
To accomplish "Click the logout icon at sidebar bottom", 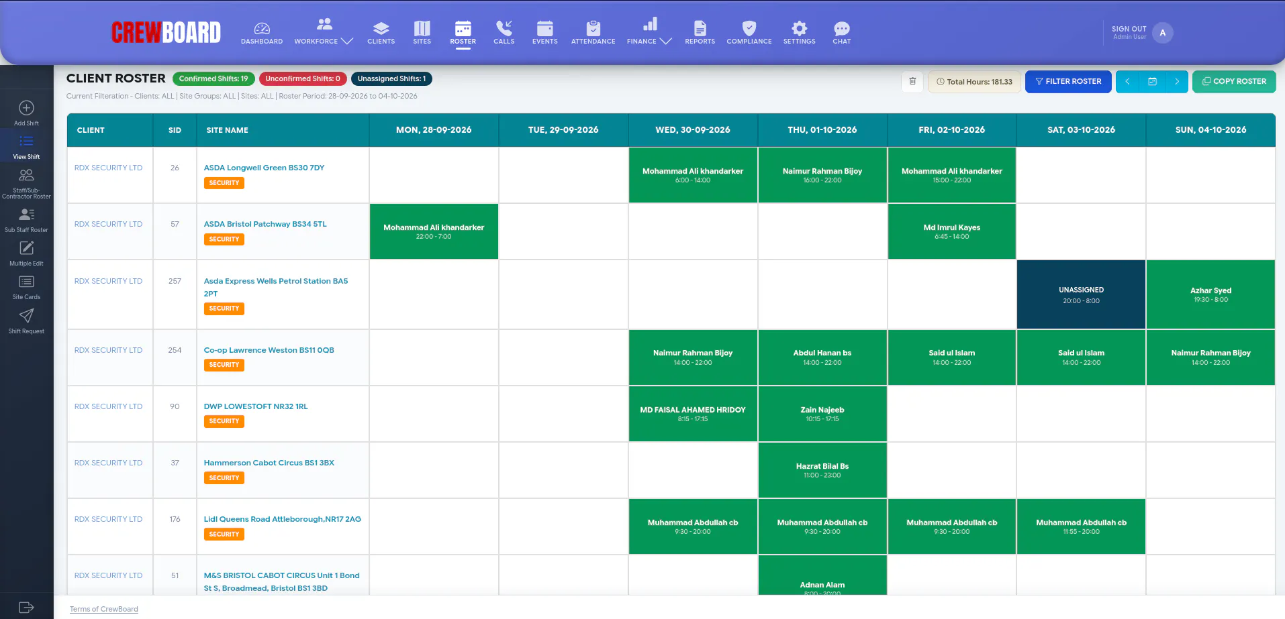I will pos(26,607).
